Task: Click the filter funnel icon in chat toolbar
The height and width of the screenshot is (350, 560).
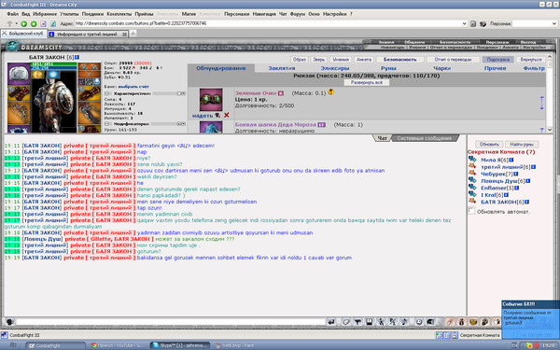Action: pyautogui.click(x=357, y=322)
